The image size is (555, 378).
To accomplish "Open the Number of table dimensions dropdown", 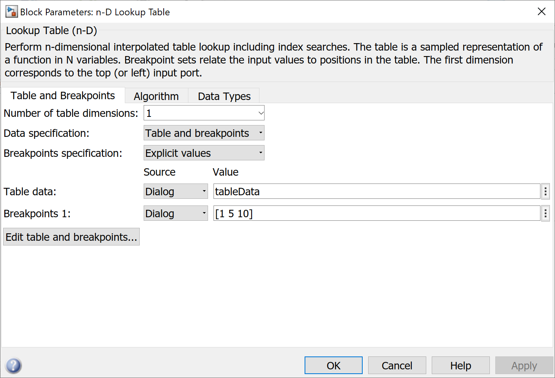I will click(x=260, y=113).
